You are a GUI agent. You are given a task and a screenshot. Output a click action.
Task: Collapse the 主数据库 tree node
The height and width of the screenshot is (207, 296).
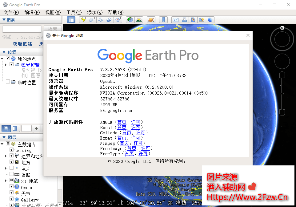(x=2, y=144)
